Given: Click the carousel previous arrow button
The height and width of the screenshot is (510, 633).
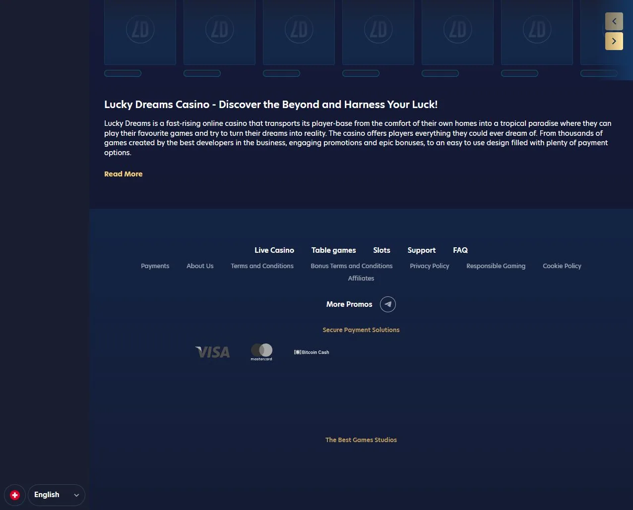Looking at the screenshot, I should click(x=614, y=21).
